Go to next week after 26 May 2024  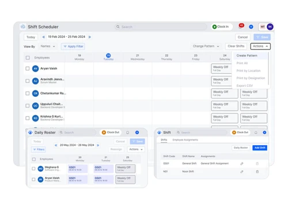click(x=98, y=145)
